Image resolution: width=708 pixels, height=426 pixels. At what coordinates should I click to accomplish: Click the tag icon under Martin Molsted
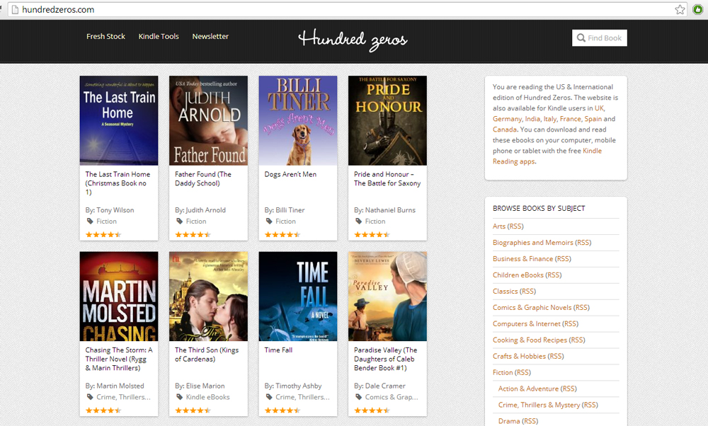[x=89, y=397]
